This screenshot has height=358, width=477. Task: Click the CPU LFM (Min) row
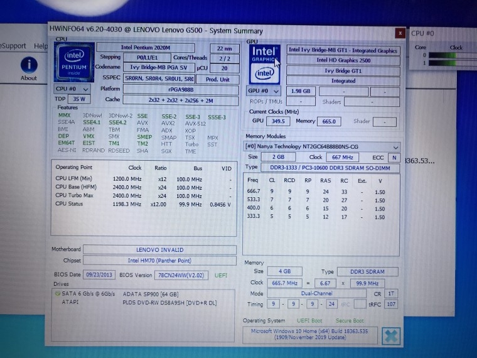click(x=143, y=179)
